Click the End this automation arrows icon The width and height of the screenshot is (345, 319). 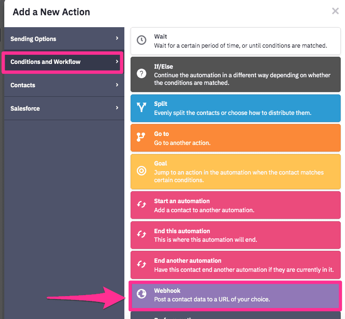click(141, 234)
